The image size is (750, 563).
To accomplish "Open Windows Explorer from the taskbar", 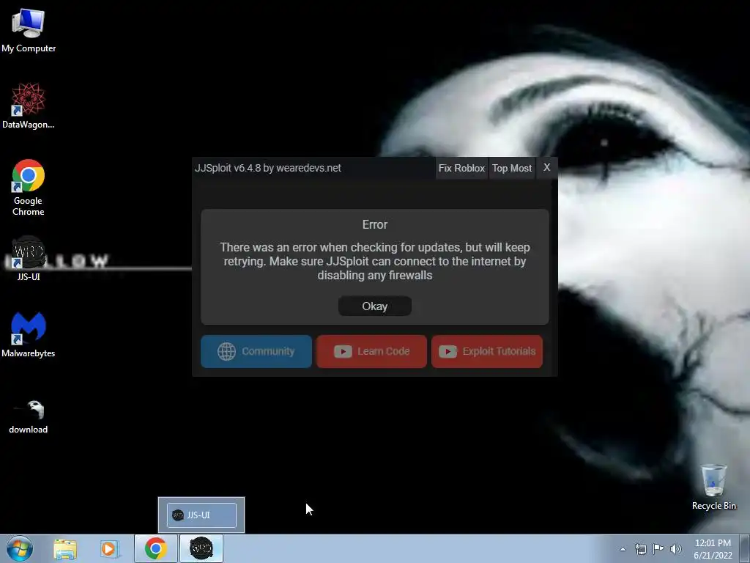I will (x=65, y=549).
